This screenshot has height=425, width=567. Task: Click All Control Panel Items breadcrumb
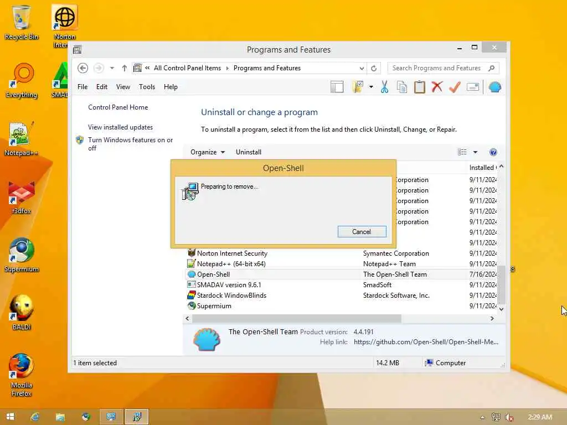click(187, 68)
